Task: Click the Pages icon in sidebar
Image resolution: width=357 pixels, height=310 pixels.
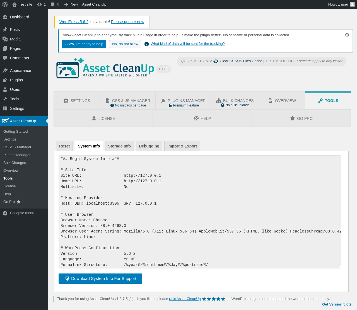Action: 5,49
